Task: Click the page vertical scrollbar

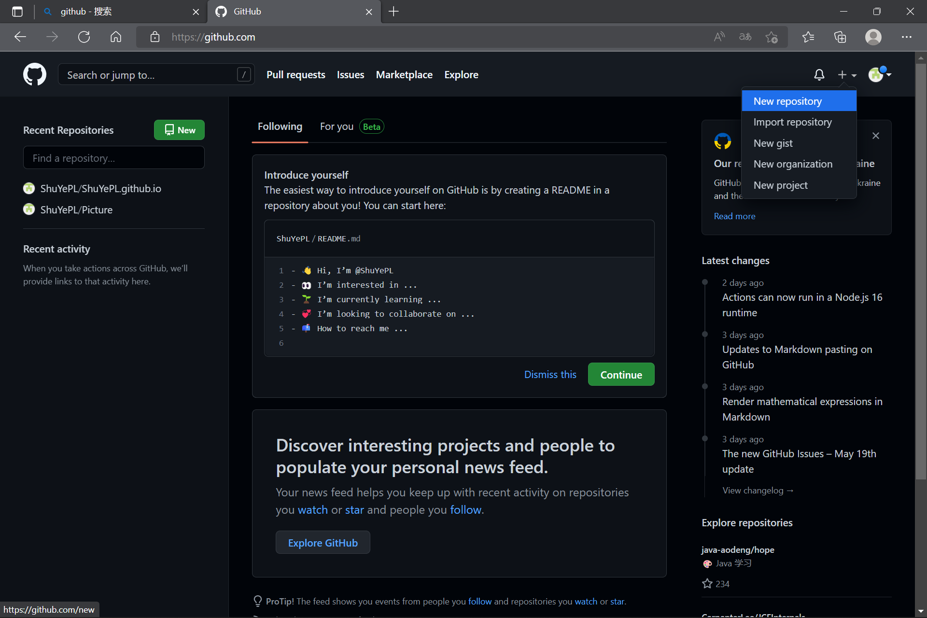Action: [x=920, y=270]
